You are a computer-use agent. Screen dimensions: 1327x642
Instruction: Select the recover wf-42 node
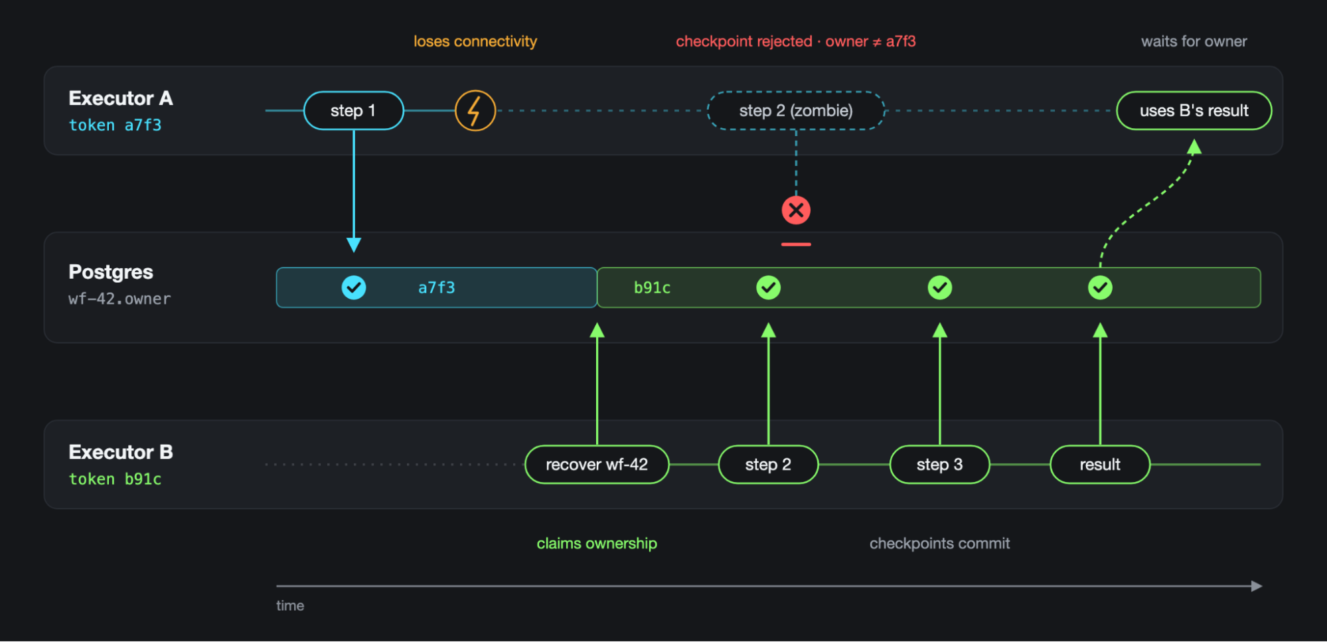(597, 465)
